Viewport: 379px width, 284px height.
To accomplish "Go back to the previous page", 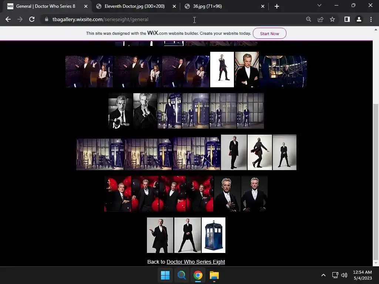I will (8, 19).
